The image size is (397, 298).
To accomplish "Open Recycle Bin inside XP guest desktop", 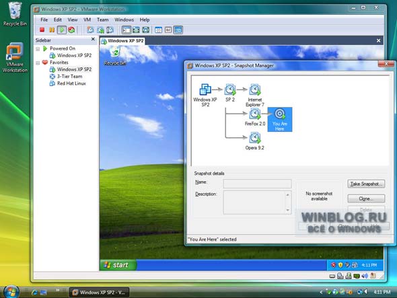I will tap(115, 56).
